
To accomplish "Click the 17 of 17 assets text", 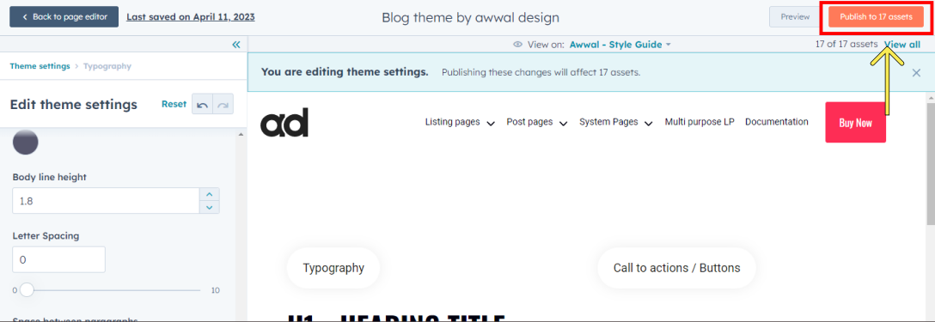I will coord(846,44).
